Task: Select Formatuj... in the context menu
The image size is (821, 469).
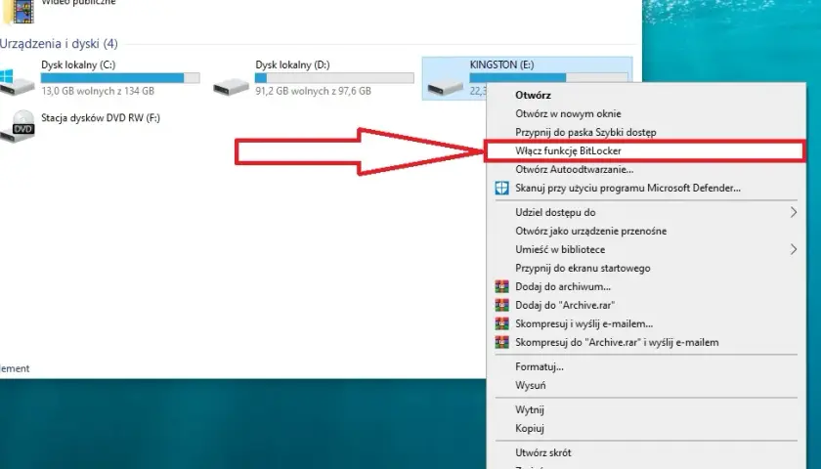Action: click(540, 367)
